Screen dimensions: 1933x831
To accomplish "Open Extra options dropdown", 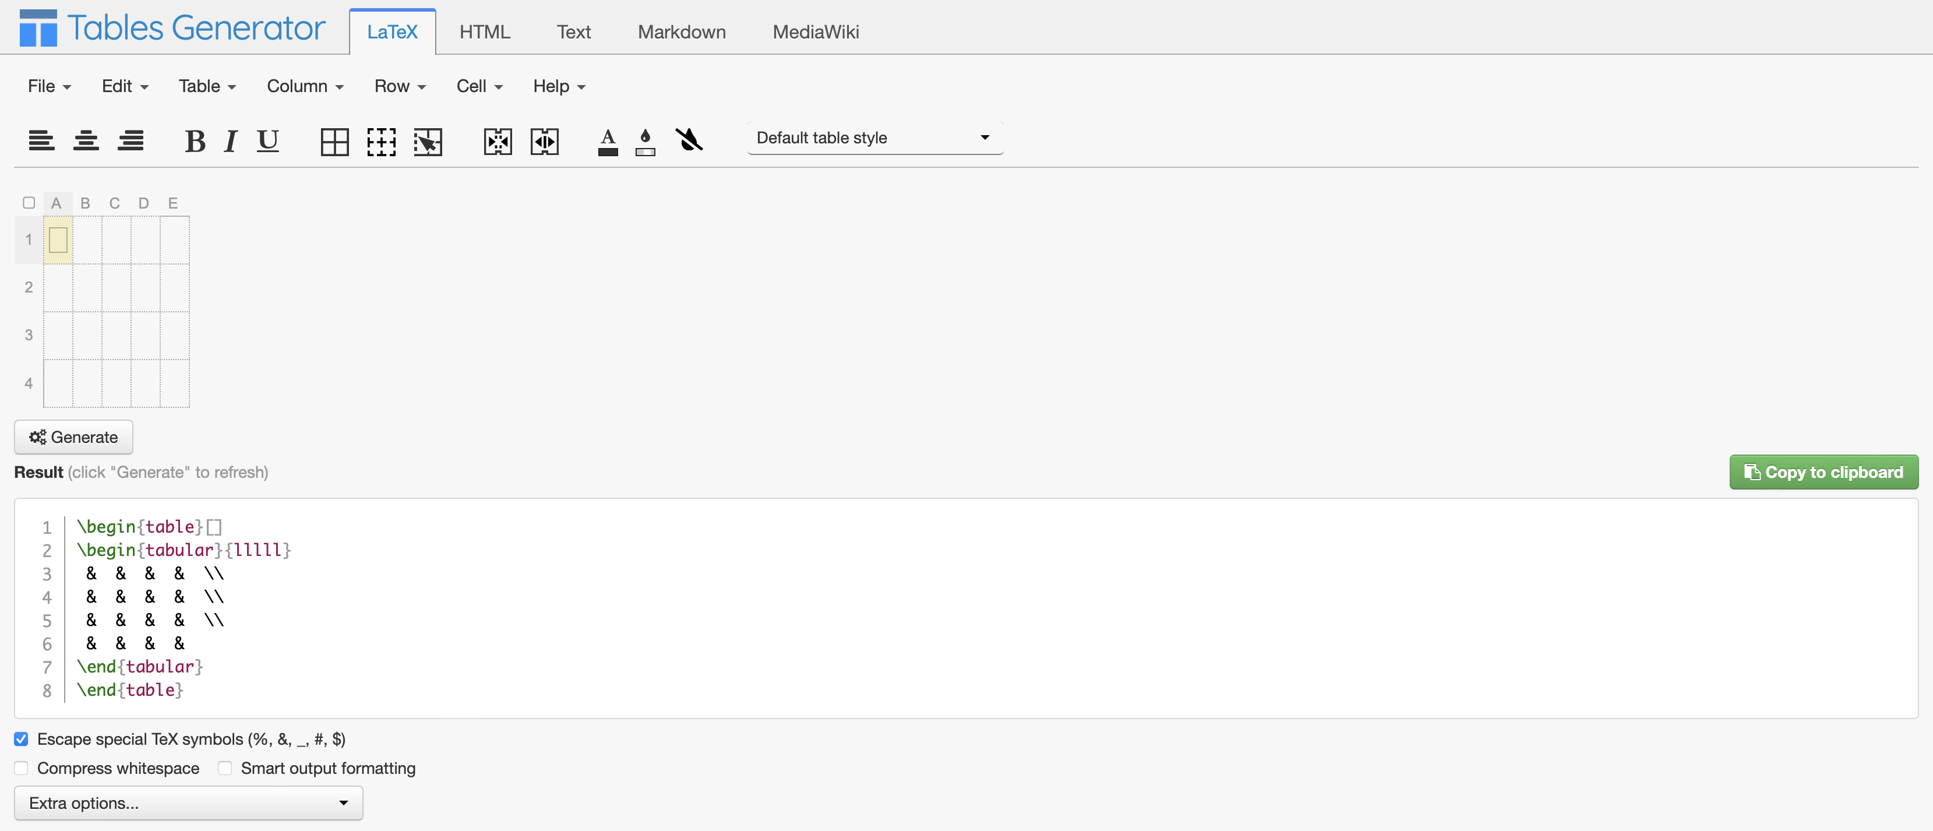I will click(188, 802).
